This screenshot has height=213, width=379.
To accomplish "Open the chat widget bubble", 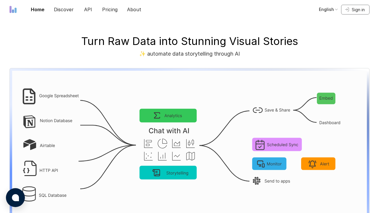I will pos(15,198).
